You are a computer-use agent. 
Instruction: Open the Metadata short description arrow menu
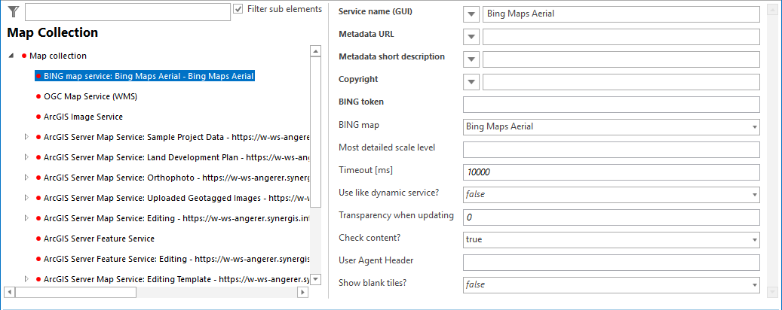tap(471, 59)
